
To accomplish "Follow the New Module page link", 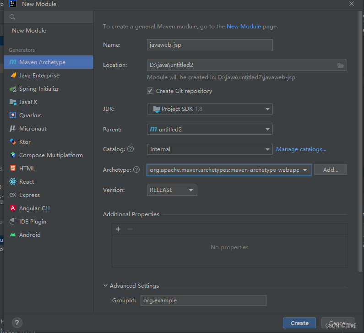I will tap(244, 27).
